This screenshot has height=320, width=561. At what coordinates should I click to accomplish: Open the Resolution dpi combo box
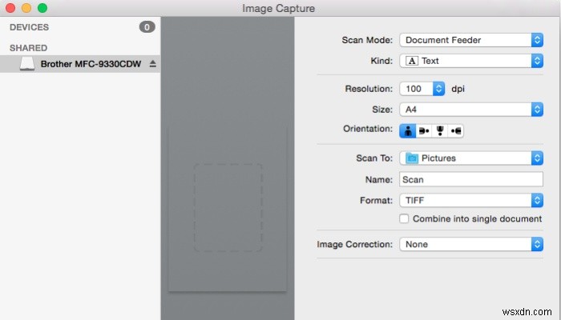click(x=422, y=89)
